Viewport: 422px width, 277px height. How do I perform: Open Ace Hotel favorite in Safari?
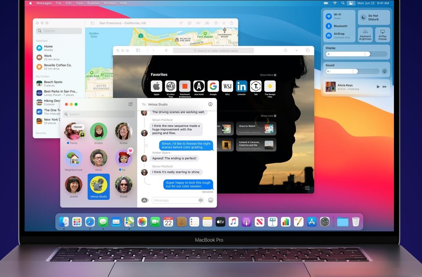[x=199, y=86]
